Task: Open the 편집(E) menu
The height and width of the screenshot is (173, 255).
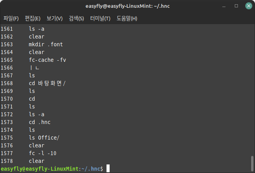Action: (x=33, y=18)
